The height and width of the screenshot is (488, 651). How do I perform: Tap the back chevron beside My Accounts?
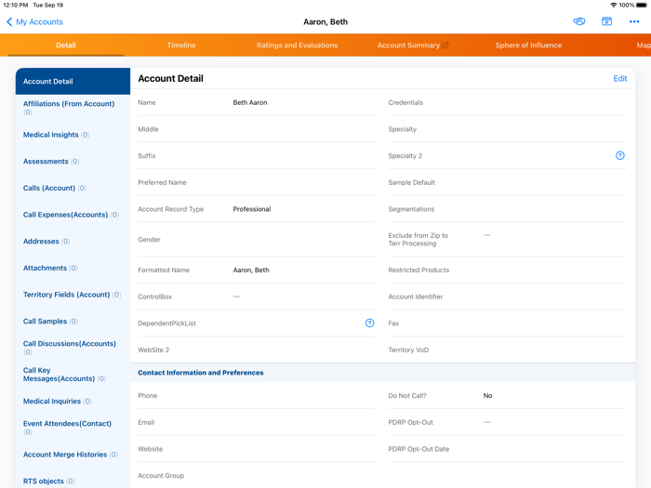coord(9,22)
